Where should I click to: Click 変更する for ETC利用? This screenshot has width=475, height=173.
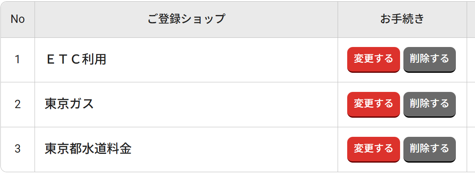(x=373, y=59)
